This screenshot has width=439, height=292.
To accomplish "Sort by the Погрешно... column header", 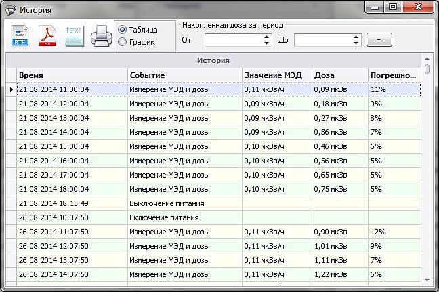I will click(394, 75).
